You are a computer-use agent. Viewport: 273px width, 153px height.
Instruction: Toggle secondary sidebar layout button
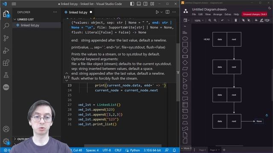click(145, 4)
